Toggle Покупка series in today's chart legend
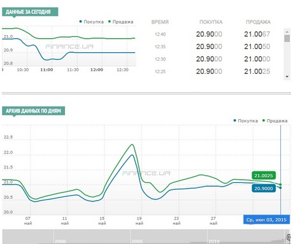293x244 pixels. tap(92, 22)
